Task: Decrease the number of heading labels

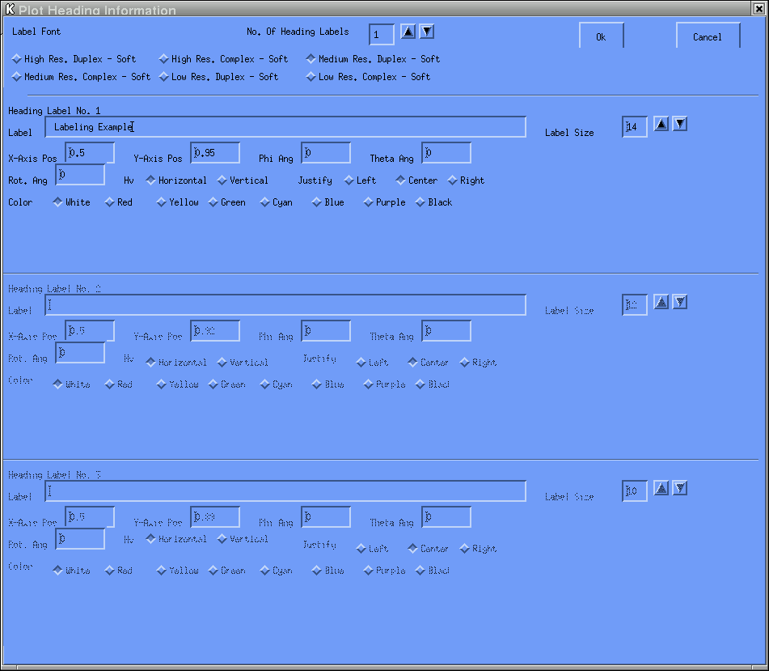Action: 427,32
